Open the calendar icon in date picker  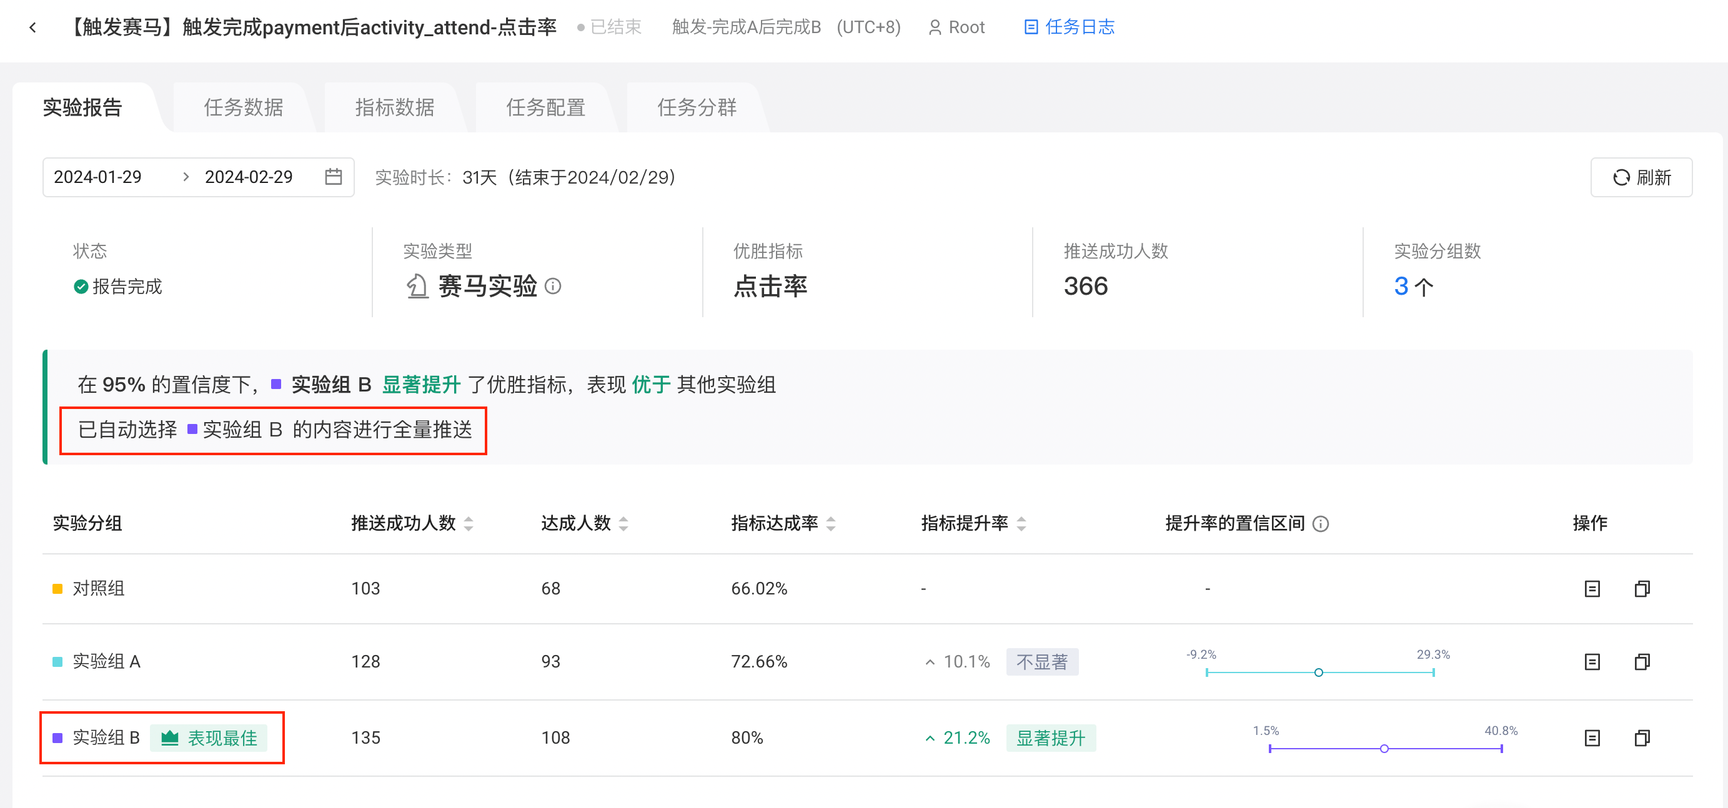[x=334, y=177]
